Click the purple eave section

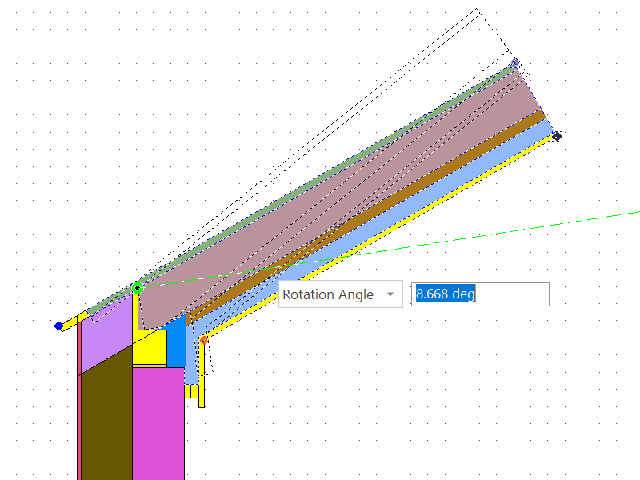pos(107,331)
